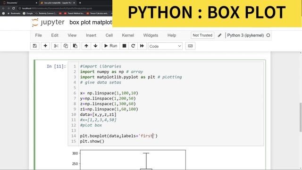The width and height of the screenshot is (302, 170).
Task: Open a new browser tab
Action: point(80,3)
